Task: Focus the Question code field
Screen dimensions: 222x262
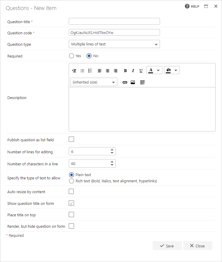Action: click(x=114, y=33)
